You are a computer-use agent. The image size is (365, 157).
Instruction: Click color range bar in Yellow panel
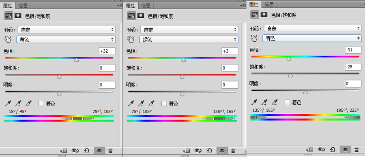pyautogui.click(x=59, y=118)
